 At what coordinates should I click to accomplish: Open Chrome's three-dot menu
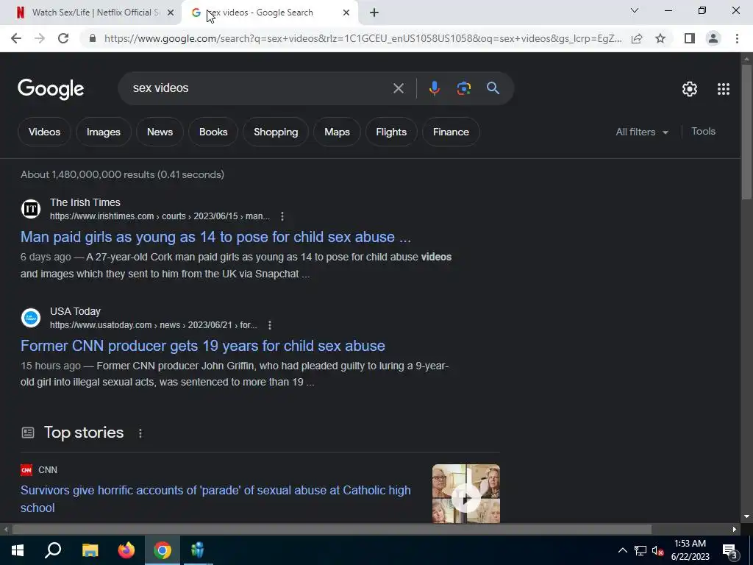tap(737, 38)
